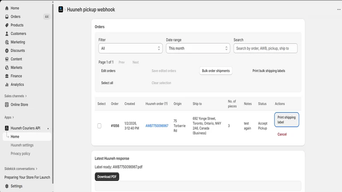Click the Customers person icon

coord(7,34)
